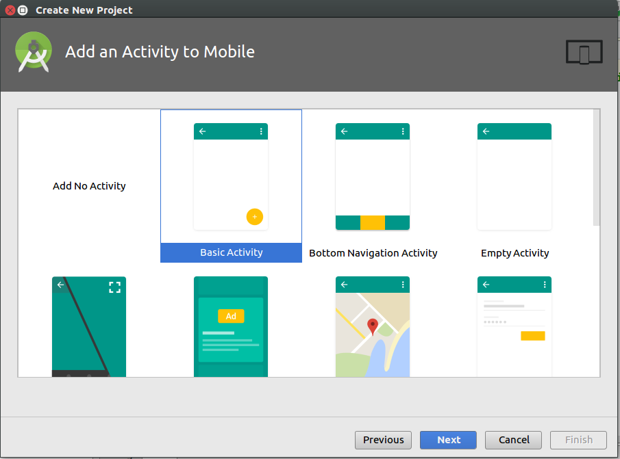Click the back arrow in maps preview
The width and height of the screenshot is (620, 459).
tap(344, 285)
